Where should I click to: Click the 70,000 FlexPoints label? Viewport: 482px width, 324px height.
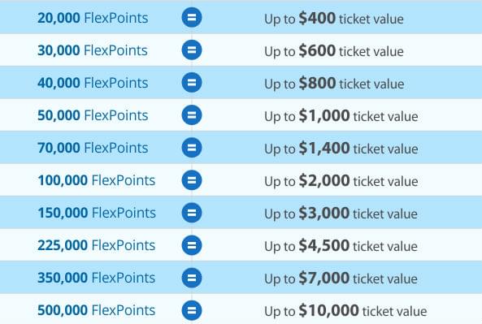tap(93, 148)
